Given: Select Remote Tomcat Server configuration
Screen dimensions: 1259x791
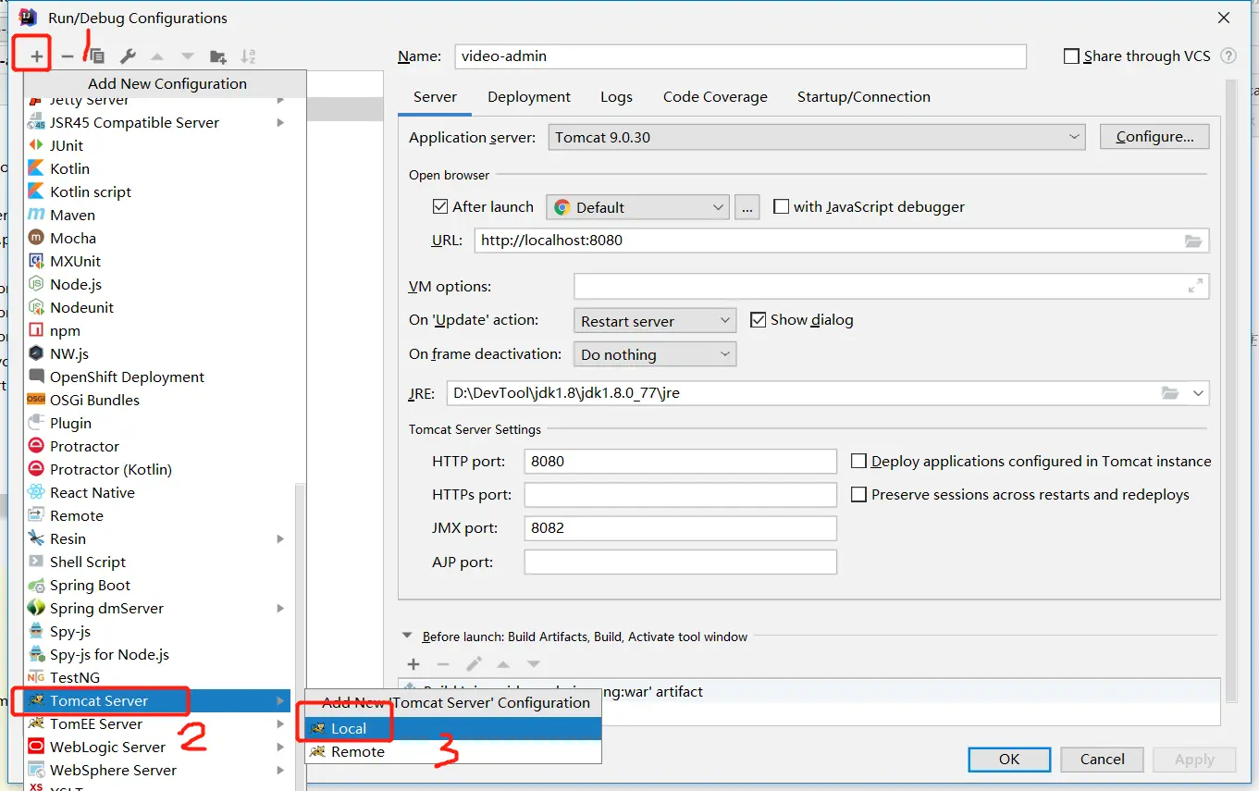Looking at the screenshot, I should coord(453,751).
